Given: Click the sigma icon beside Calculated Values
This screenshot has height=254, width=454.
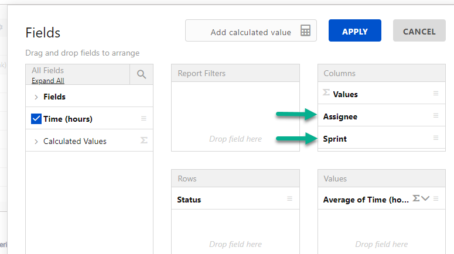Looking at the screenshot, I should (144, 140).
